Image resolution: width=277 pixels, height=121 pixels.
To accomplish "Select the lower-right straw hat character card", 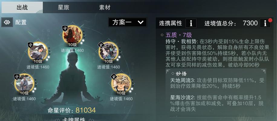I will point(121,83).
